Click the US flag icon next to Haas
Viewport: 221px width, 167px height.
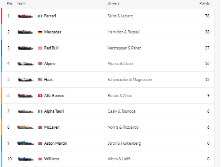tap(40, 80)
